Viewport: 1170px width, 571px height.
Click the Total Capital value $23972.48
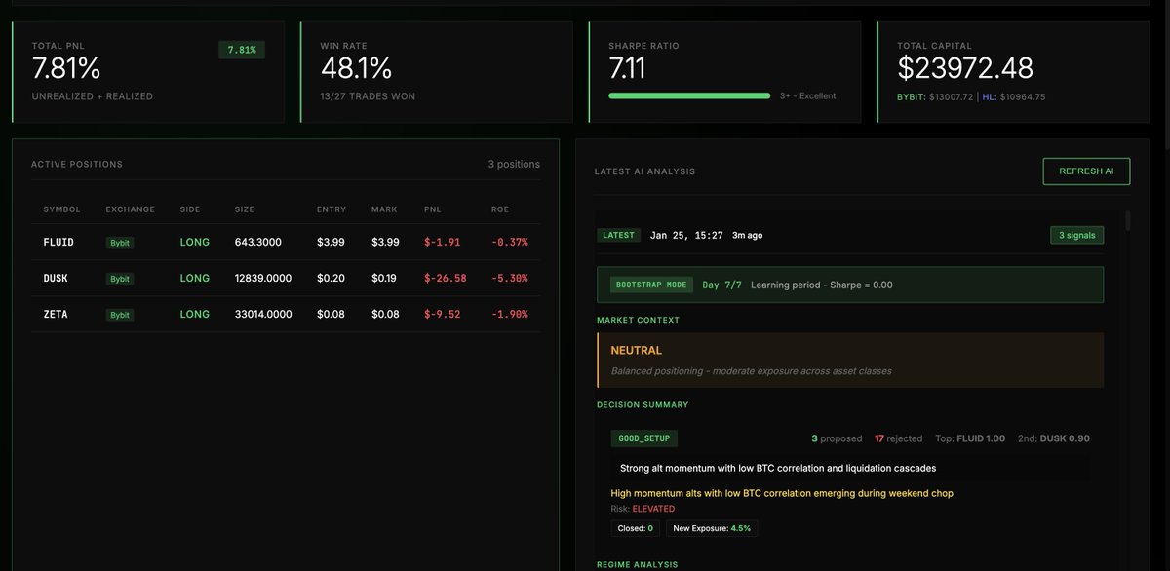pos(965,68)
